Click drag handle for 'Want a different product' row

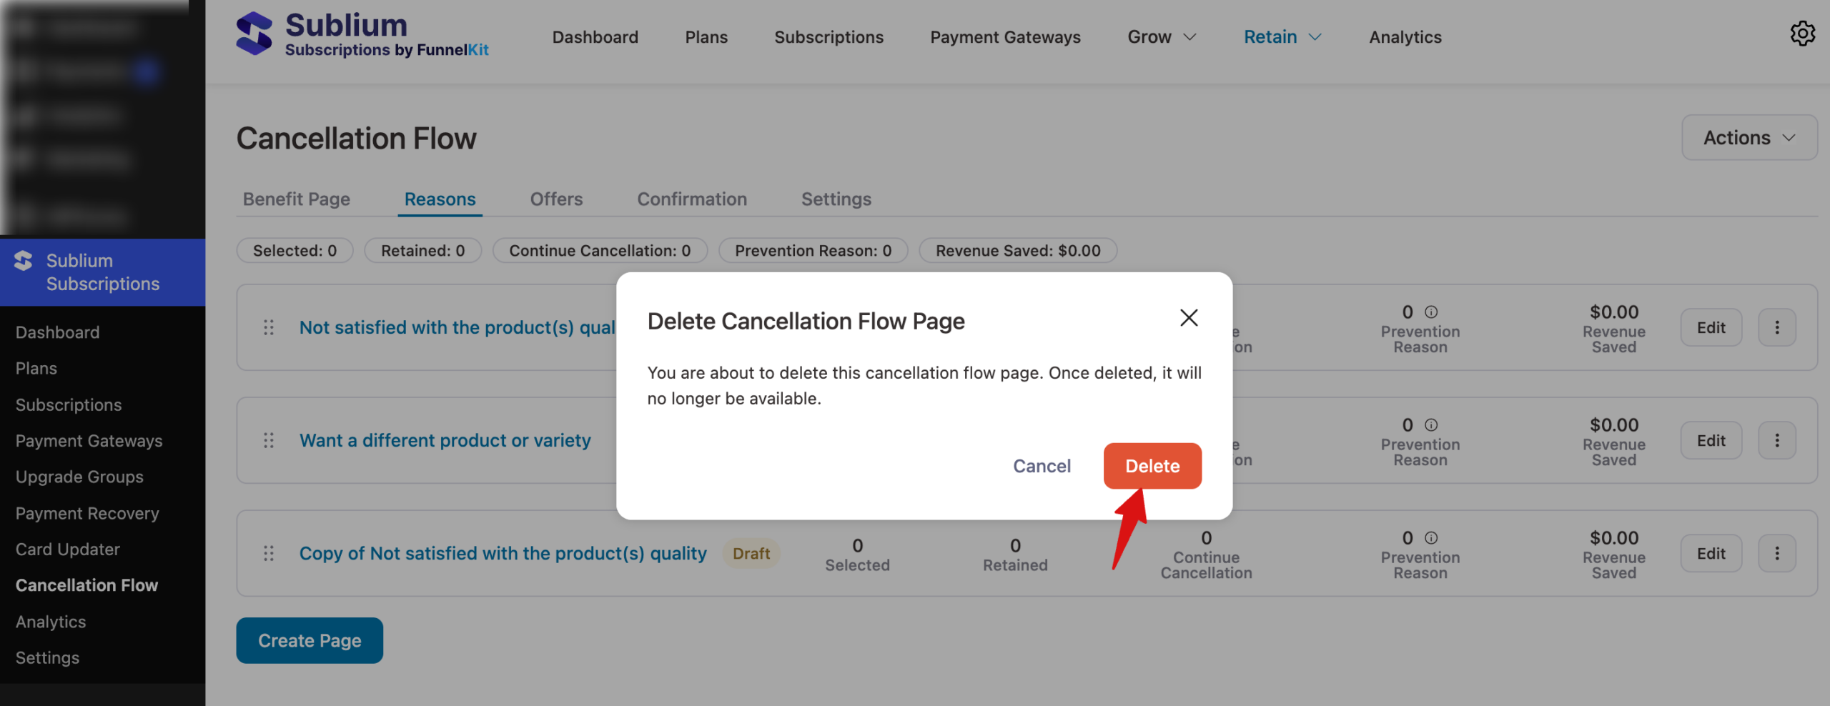[269, 440]
